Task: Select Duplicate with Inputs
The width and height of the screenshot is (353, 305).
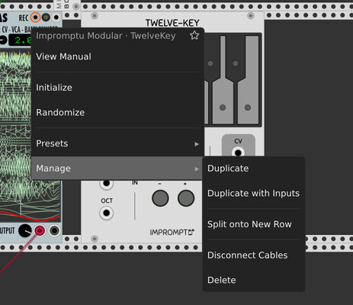Action: [253, 193]
